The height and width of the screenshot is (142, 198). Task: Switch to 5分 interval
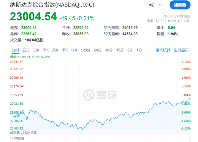[130, 50]
